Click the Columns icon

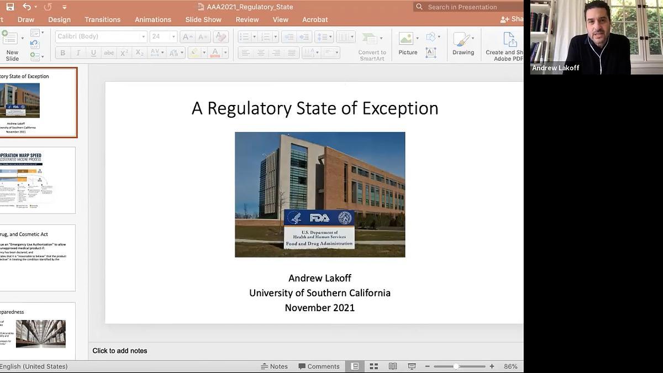pos(346,36)
